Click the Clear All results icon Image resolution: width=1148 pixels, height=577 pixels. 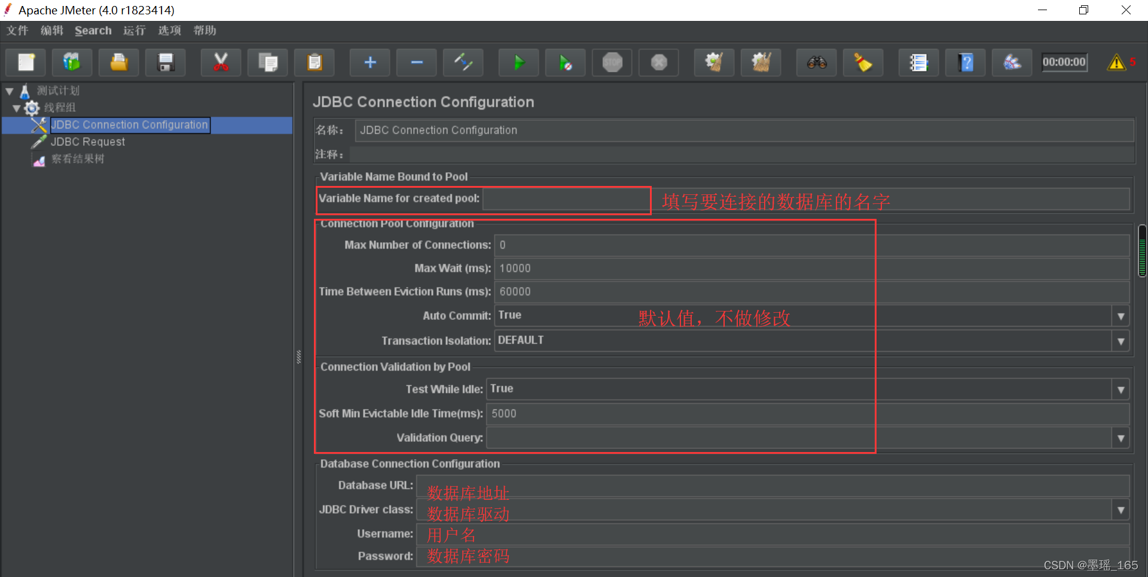(x=761, y=62)
